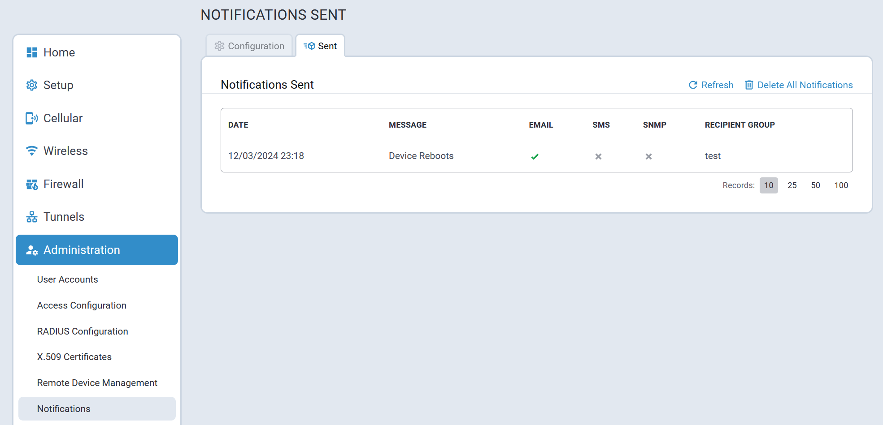Click the Cellular device icon

point(32,118)
